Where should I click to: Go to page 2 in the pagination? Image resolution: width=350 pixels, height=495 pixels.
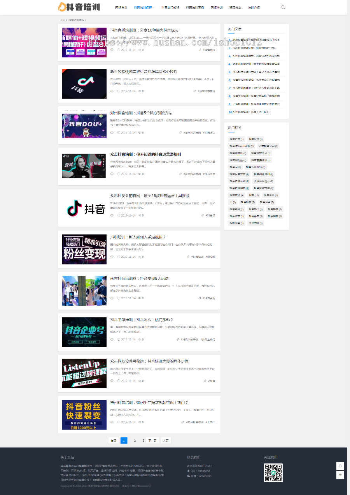click(x=135, y=440)
